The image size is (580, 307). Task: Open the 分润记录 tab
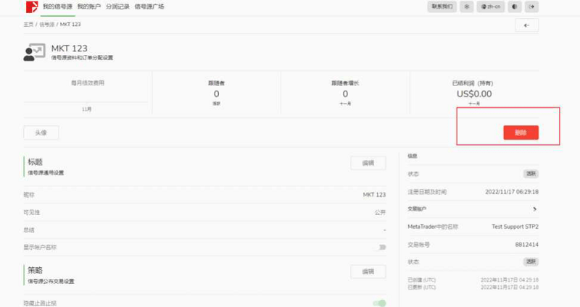(117, 7)
